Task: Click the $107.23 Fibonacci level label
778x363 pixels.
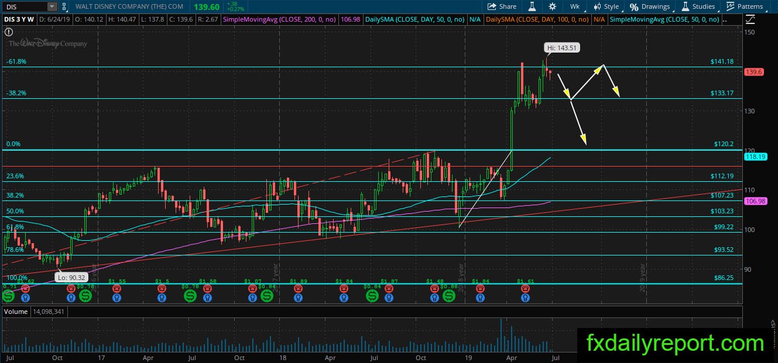Action: point(722,195)
